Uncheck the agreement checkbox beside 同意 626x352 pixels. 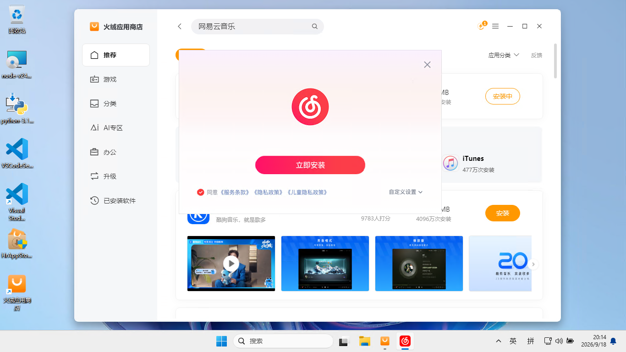(x=200, y=192)
